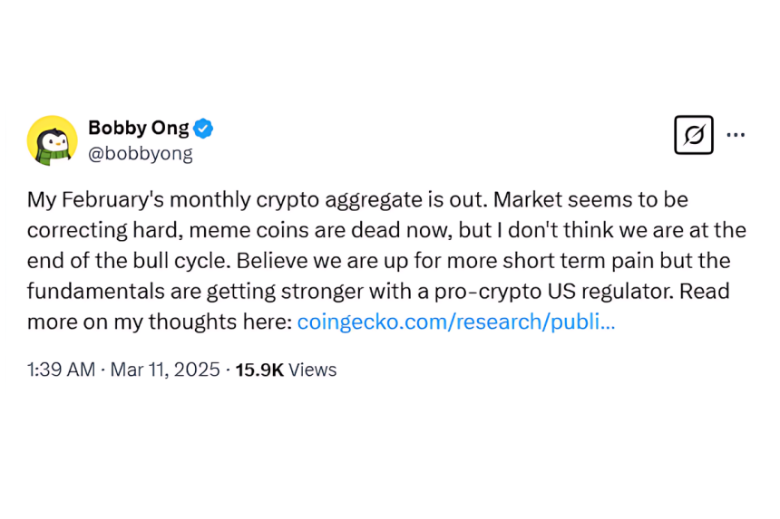Click the Bobby Ong display name
Image resolution: width=780 pixels, height=519 pixels.
point(137,128)
